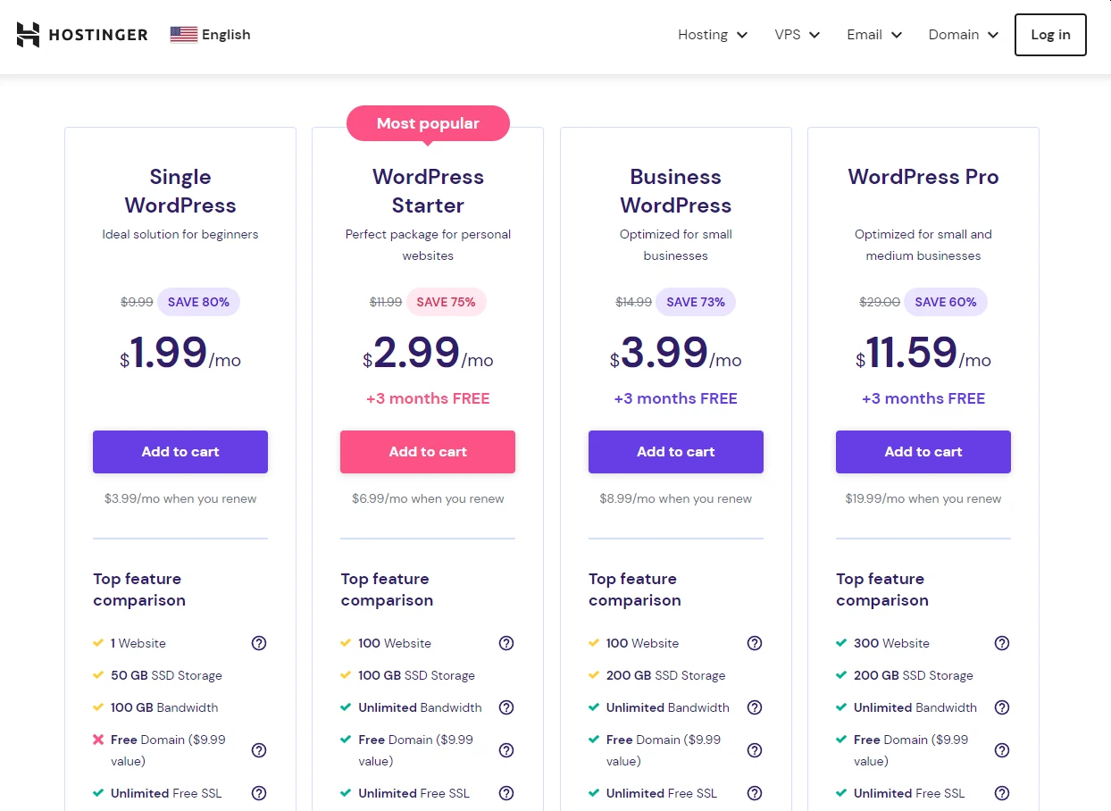1111x811 pixels.
Task: Click the Log in button
Action: [x=1050, y=35]
